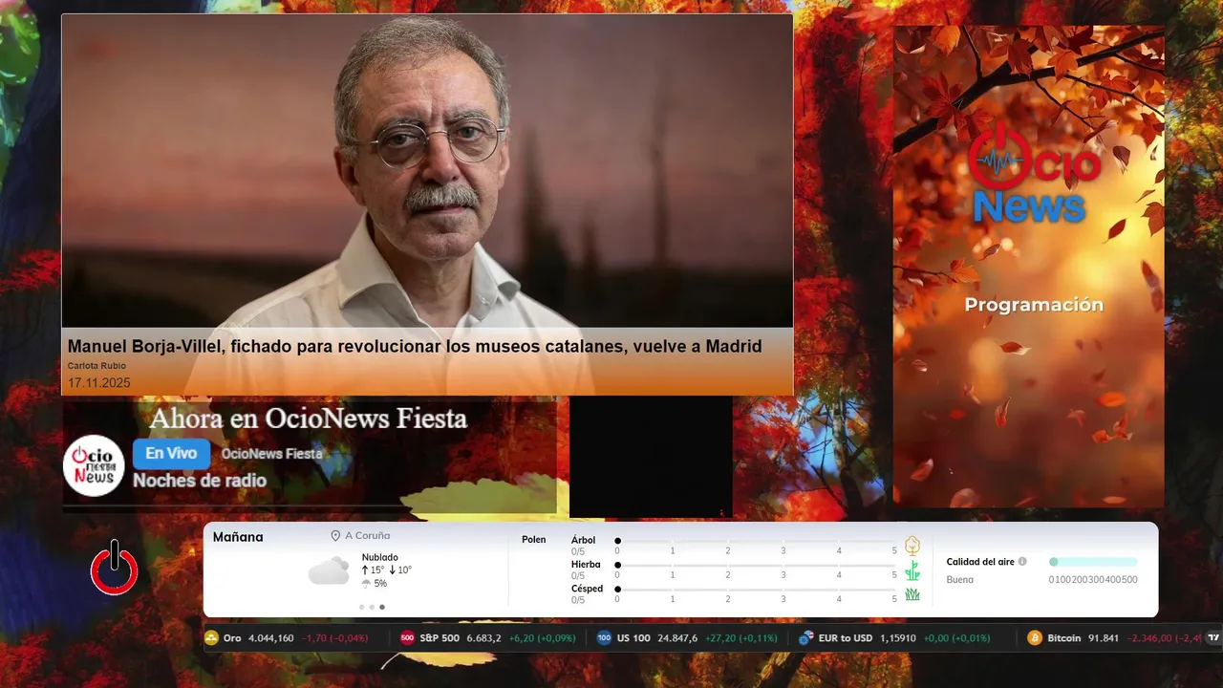Click the EUR to USD rate 1,15910
The image size is (1223, 688).
click(898, 638)
